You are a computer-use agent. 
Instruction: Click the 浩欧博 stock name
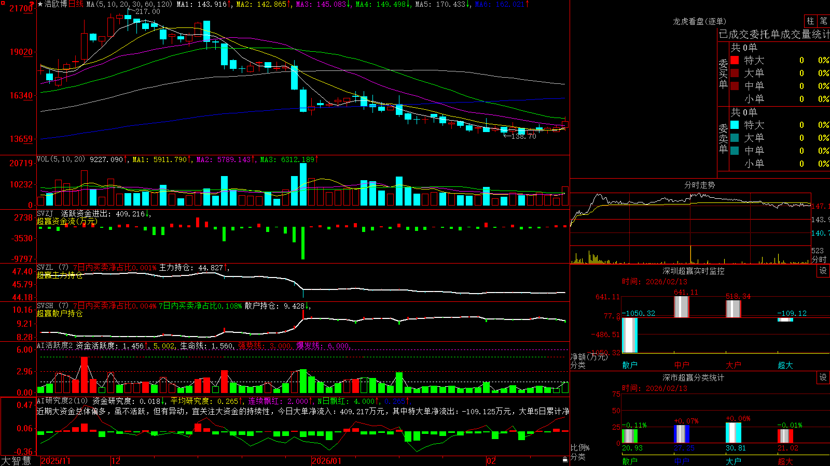pos(56,4)
